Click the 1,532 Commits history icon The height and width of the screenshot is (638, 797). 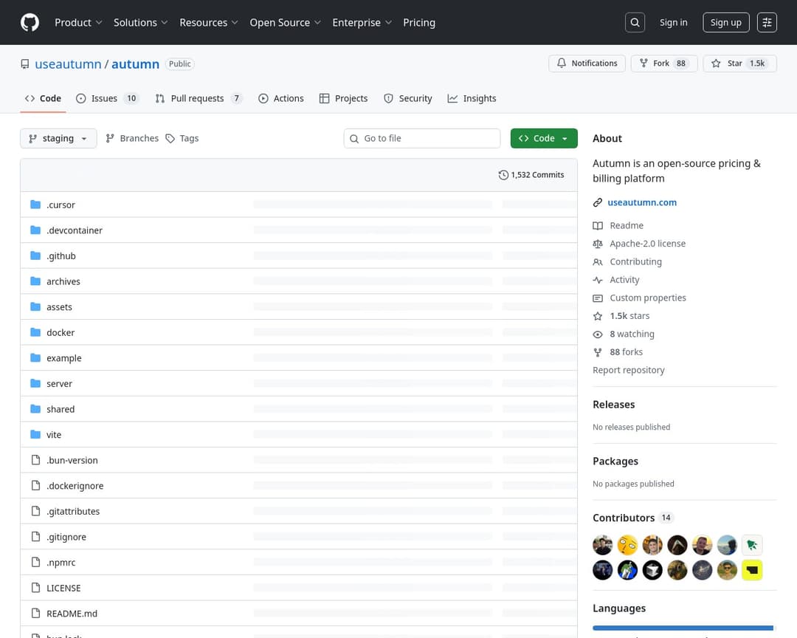(503, 175)
